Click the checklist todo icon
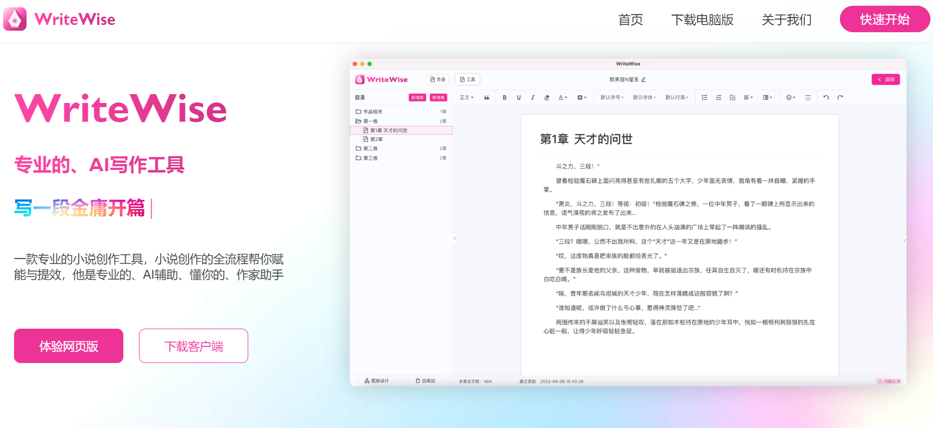933x428 pixels. [733, 97]
